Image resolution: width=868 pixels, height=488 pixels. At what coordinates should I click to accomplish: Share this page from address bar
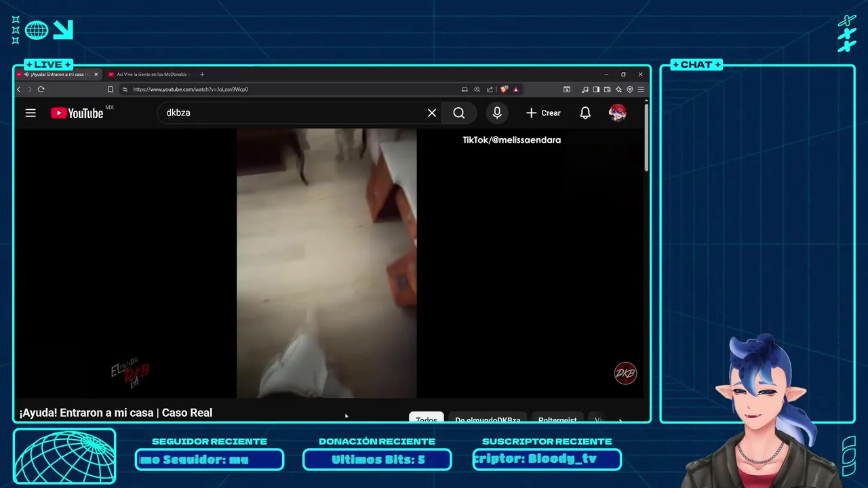(x=490, y=89)
